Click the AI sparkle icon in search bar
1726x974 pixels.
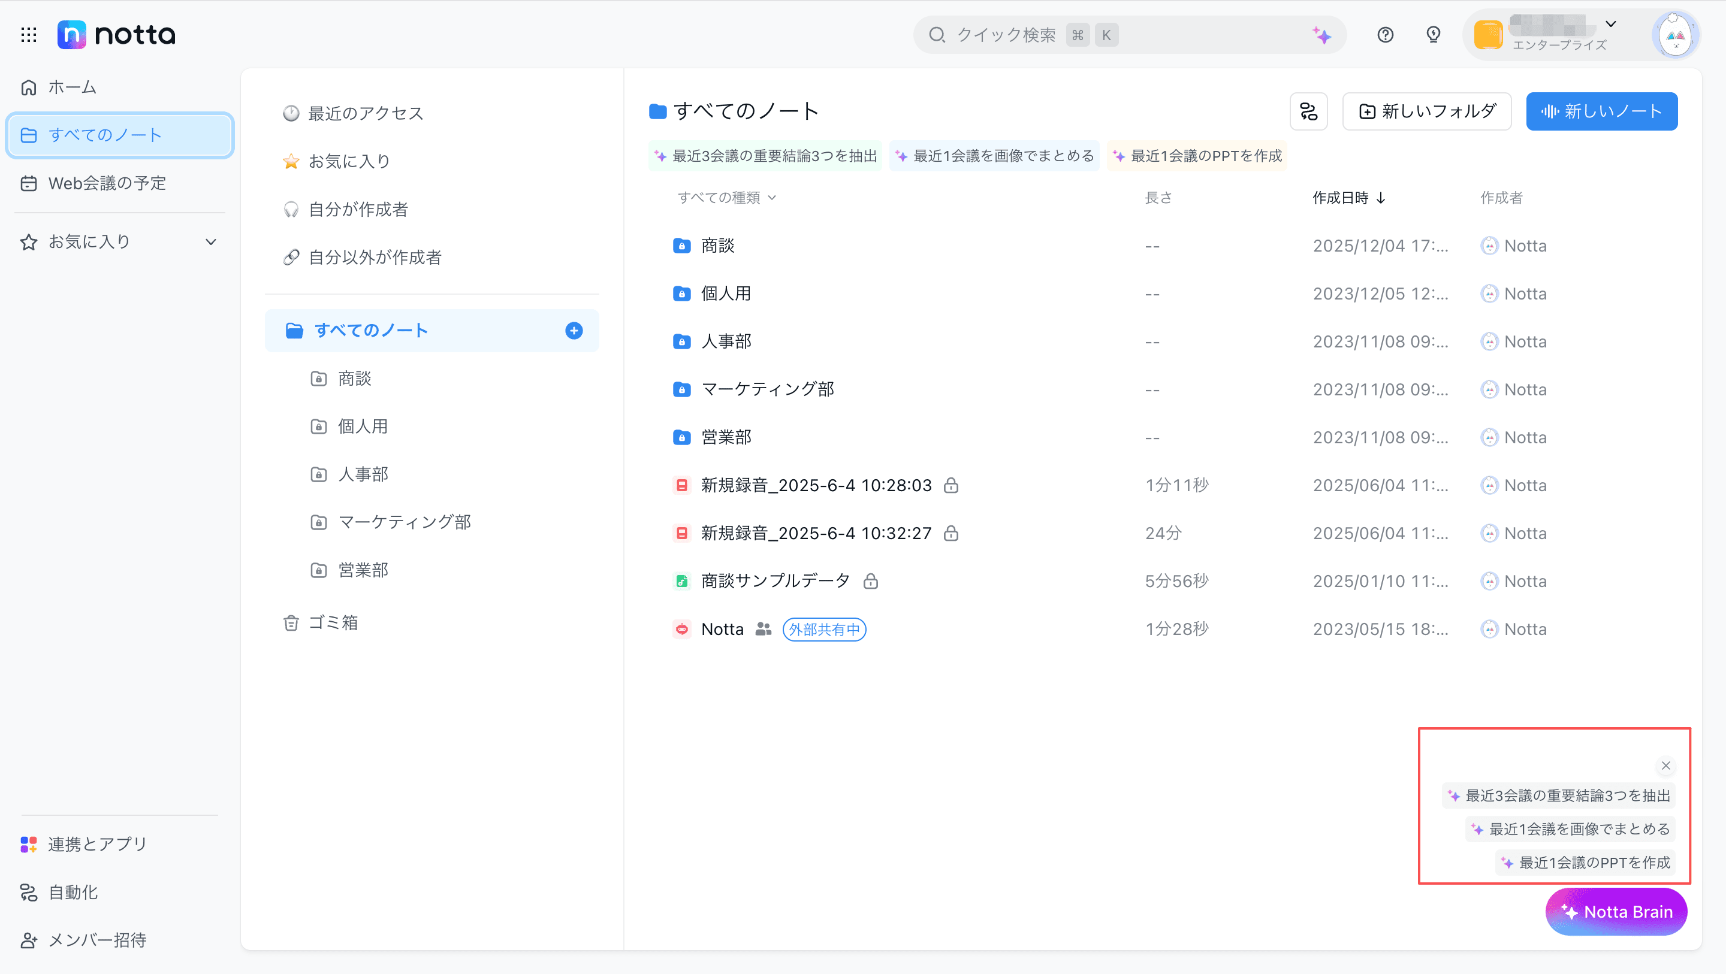pyautogui.click(x=1321, y=35)
